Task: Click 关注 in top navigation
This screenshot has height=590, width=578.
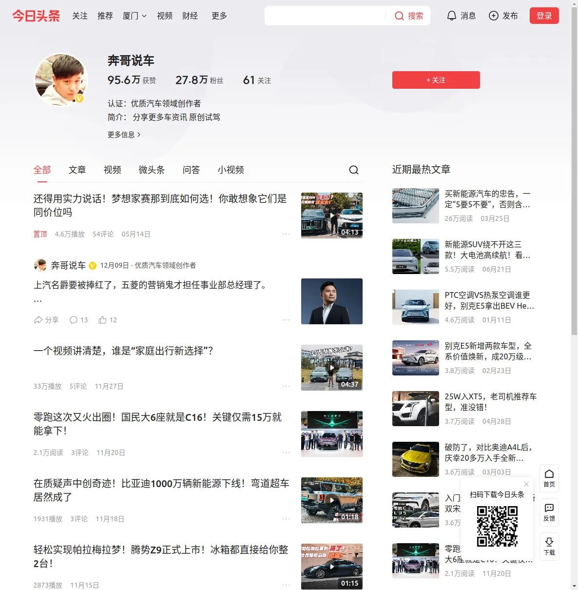Action: [x=80, y=16]
